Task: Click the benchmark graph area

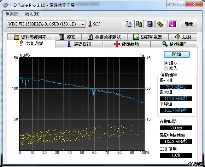Action: (82, 104)
